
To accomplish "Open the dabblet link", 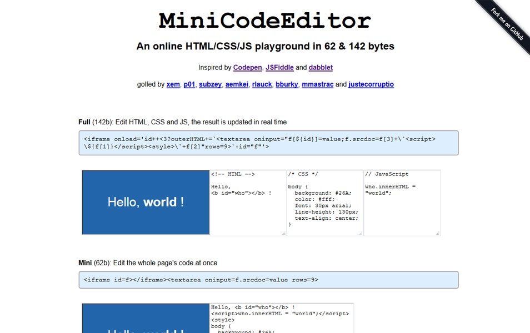I will tap(321, 68).
